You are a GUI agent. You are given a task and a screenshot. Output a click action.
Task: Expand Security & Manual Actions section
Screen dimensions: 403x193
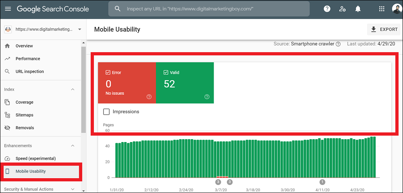[x=73, y=189]
